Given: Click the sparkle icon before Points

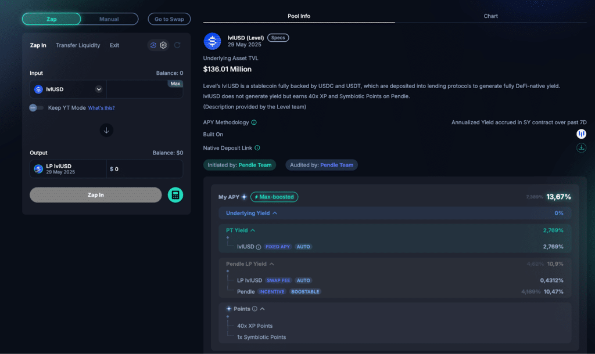Looking at the screenshot, I should click(229, 309).
